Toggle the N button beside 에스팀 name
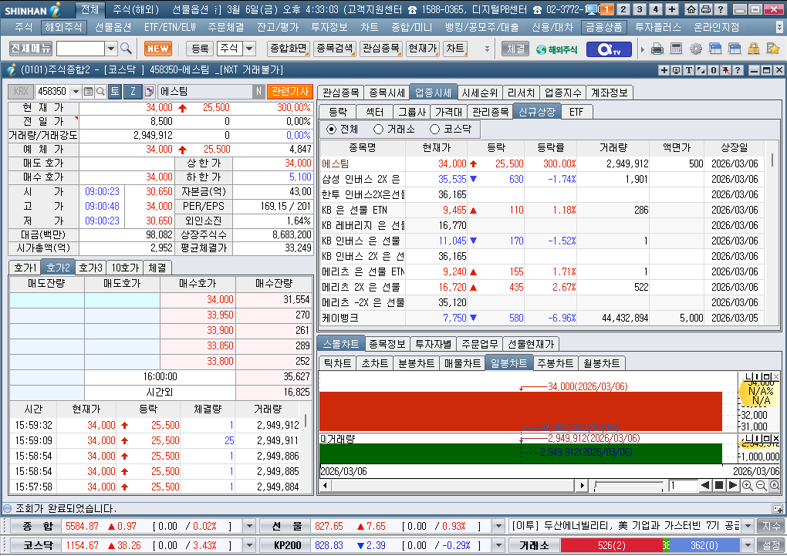This screenshot has height=556, width=787. tap(258, 91)
